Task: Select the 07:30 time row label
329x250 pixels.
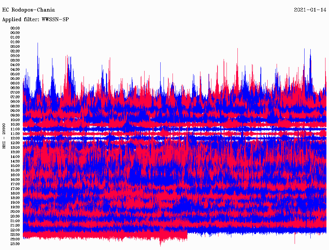Action: [x=15, y=97]
